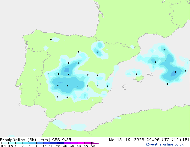Click the 0.5–1 mm legend color box
Image resolution: width=190 pixels, height=147 pixels.
(12, 143)
